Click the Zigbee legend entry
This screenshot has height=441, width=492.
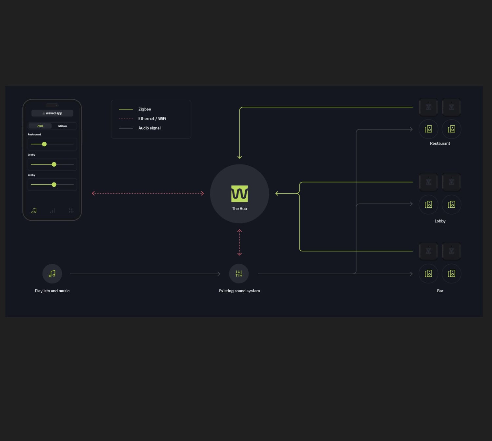(x=144, y=109)
